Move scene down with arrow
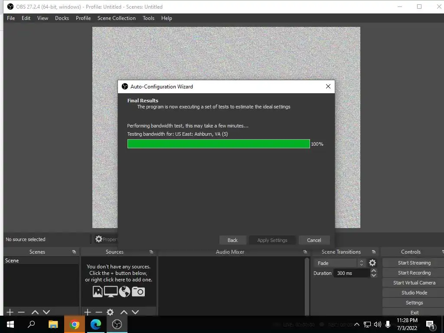444x333 pixels. [46, 312]
